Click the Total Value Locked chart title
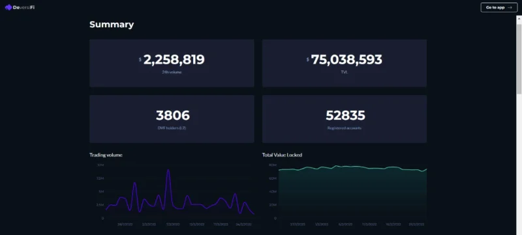The height and width of the screenshot is (235, 522). [x=282, y=155]
